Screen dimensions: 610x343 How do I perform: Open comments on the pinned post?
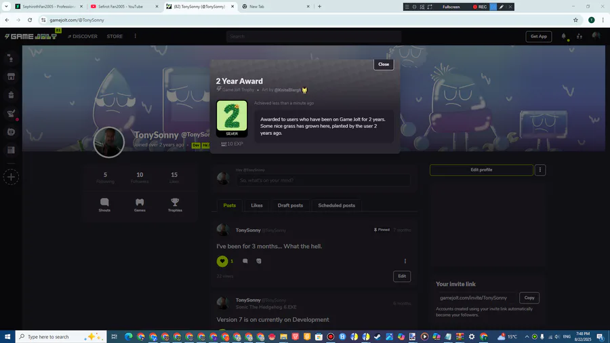(245, 262)
